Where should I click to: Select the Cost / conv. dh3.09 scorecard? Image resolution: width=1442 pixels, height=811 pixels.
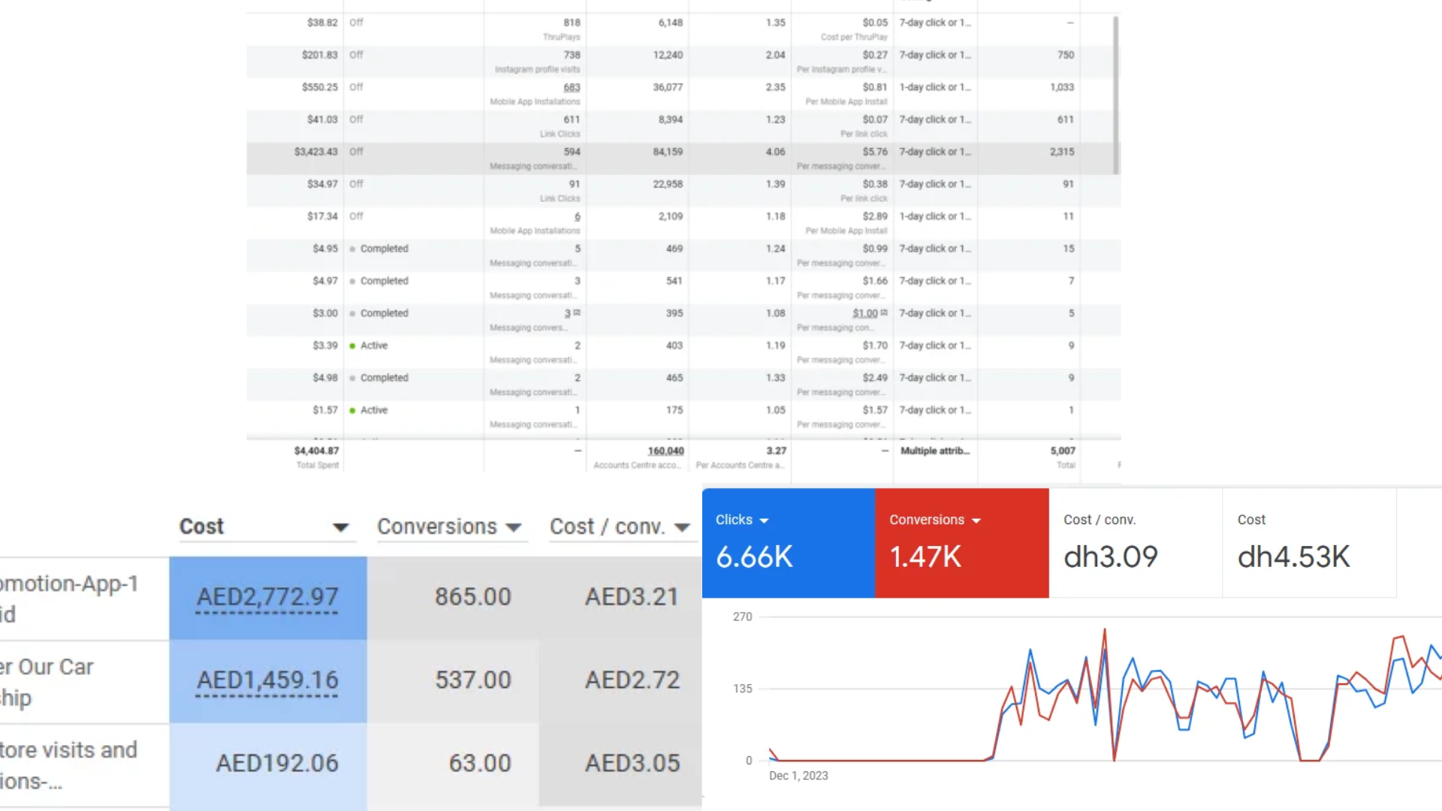pyautogui.click(x=1136, y=543)
